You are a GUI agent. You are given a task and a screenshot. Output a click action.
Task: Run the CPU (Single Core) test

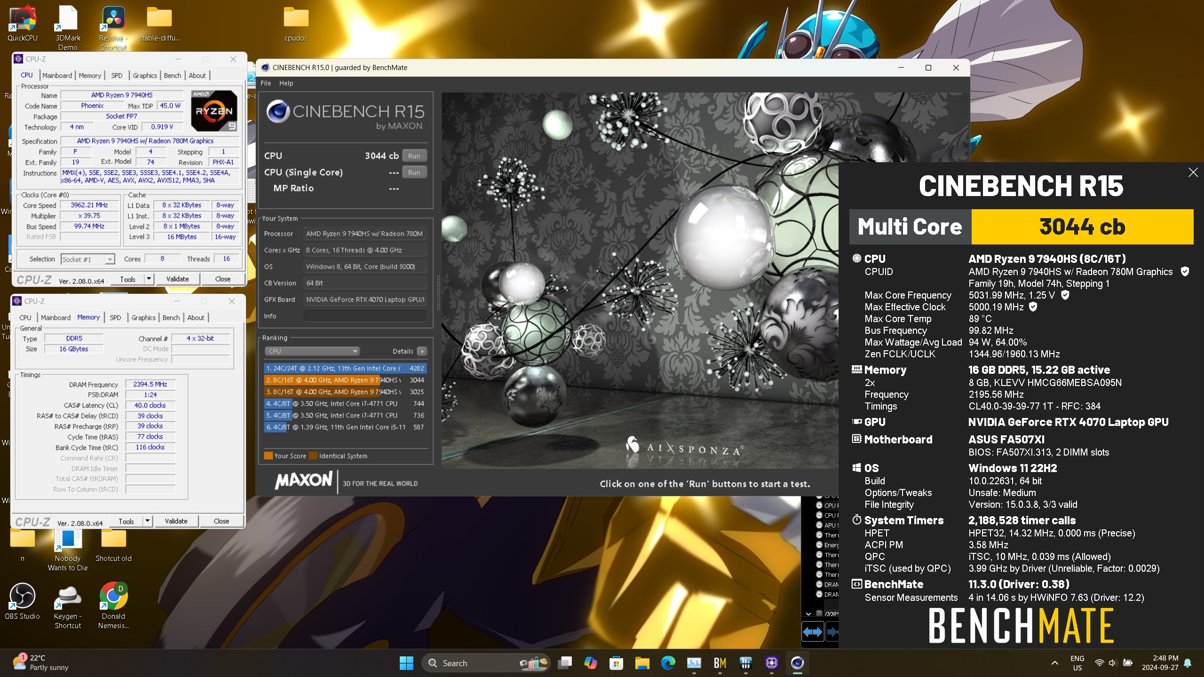pyautogui.click(x=414, y=172)
